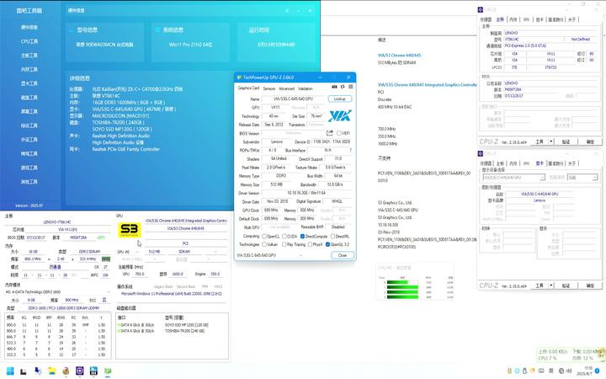This screenshot has width=606, height=379.
Task: Click the taskbar icon left of File Explorer
Action: click(x=38, y=371)
